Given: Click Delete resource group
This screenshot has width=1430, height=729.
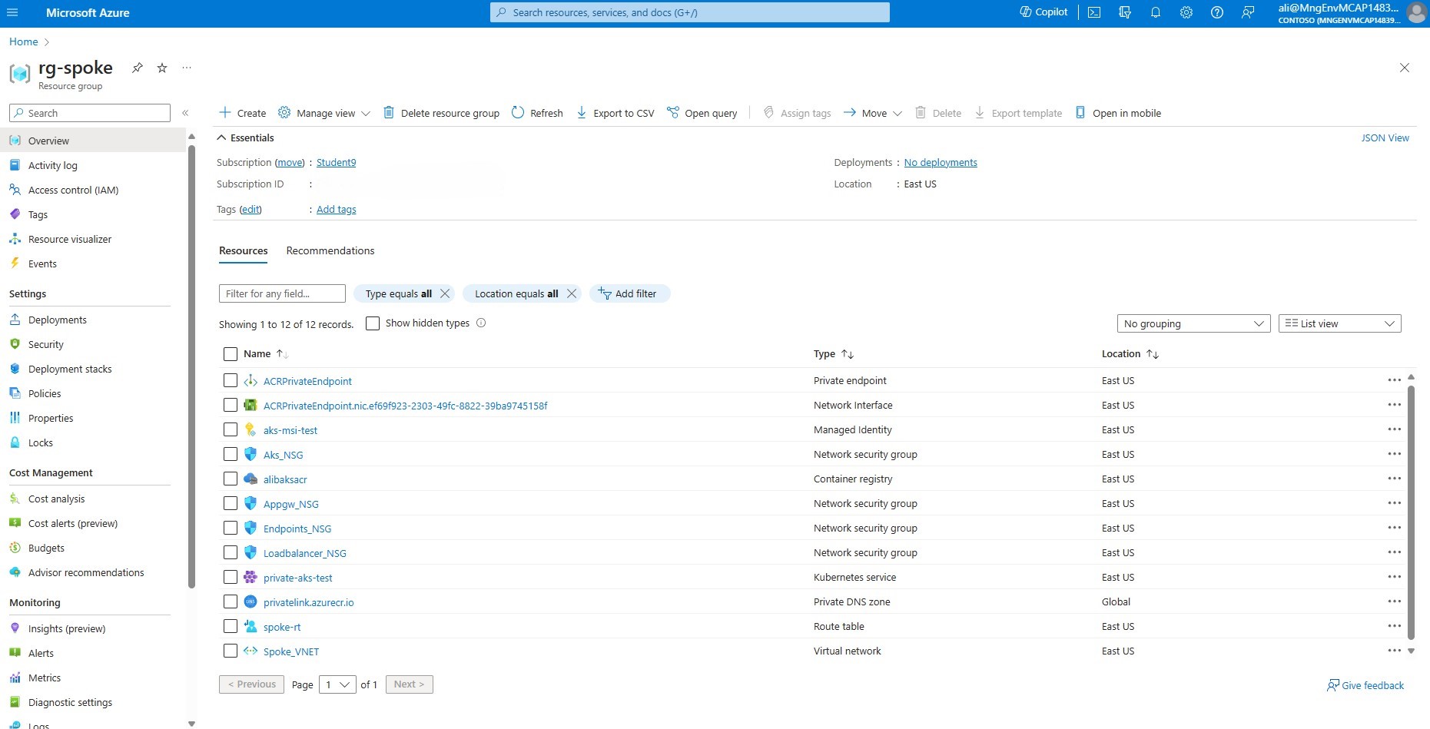Looking at the screenshot, I should coord(441,113).
